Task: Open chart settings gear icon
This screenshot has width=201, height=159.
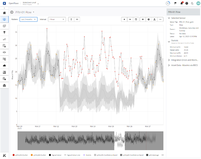Action: click(x=148, y=19)
